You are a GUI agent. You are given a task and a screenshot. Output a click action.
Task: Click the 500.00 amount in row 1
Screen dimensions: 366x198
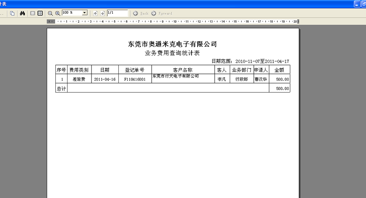283,79
